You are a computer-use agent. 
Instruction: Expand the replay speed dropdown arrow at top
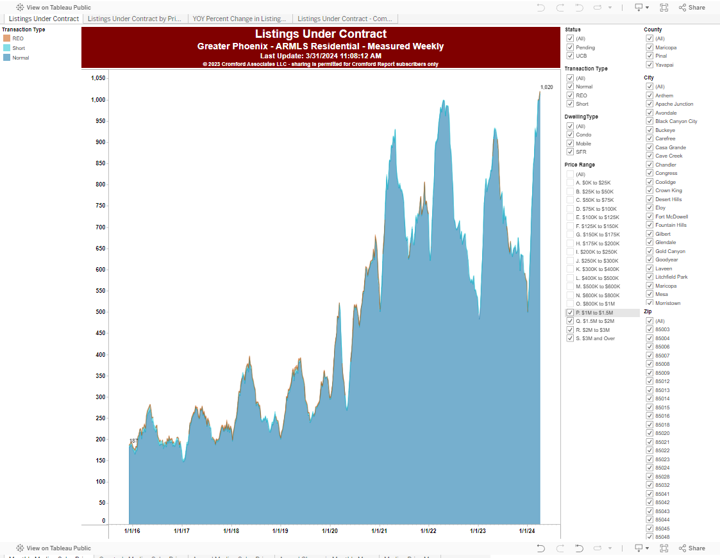click(x=610, y=8)
